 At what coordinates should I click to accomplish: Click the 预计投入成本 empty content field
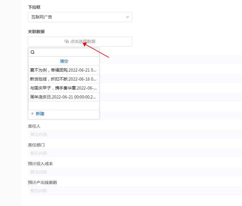click(x=134, y=172)
